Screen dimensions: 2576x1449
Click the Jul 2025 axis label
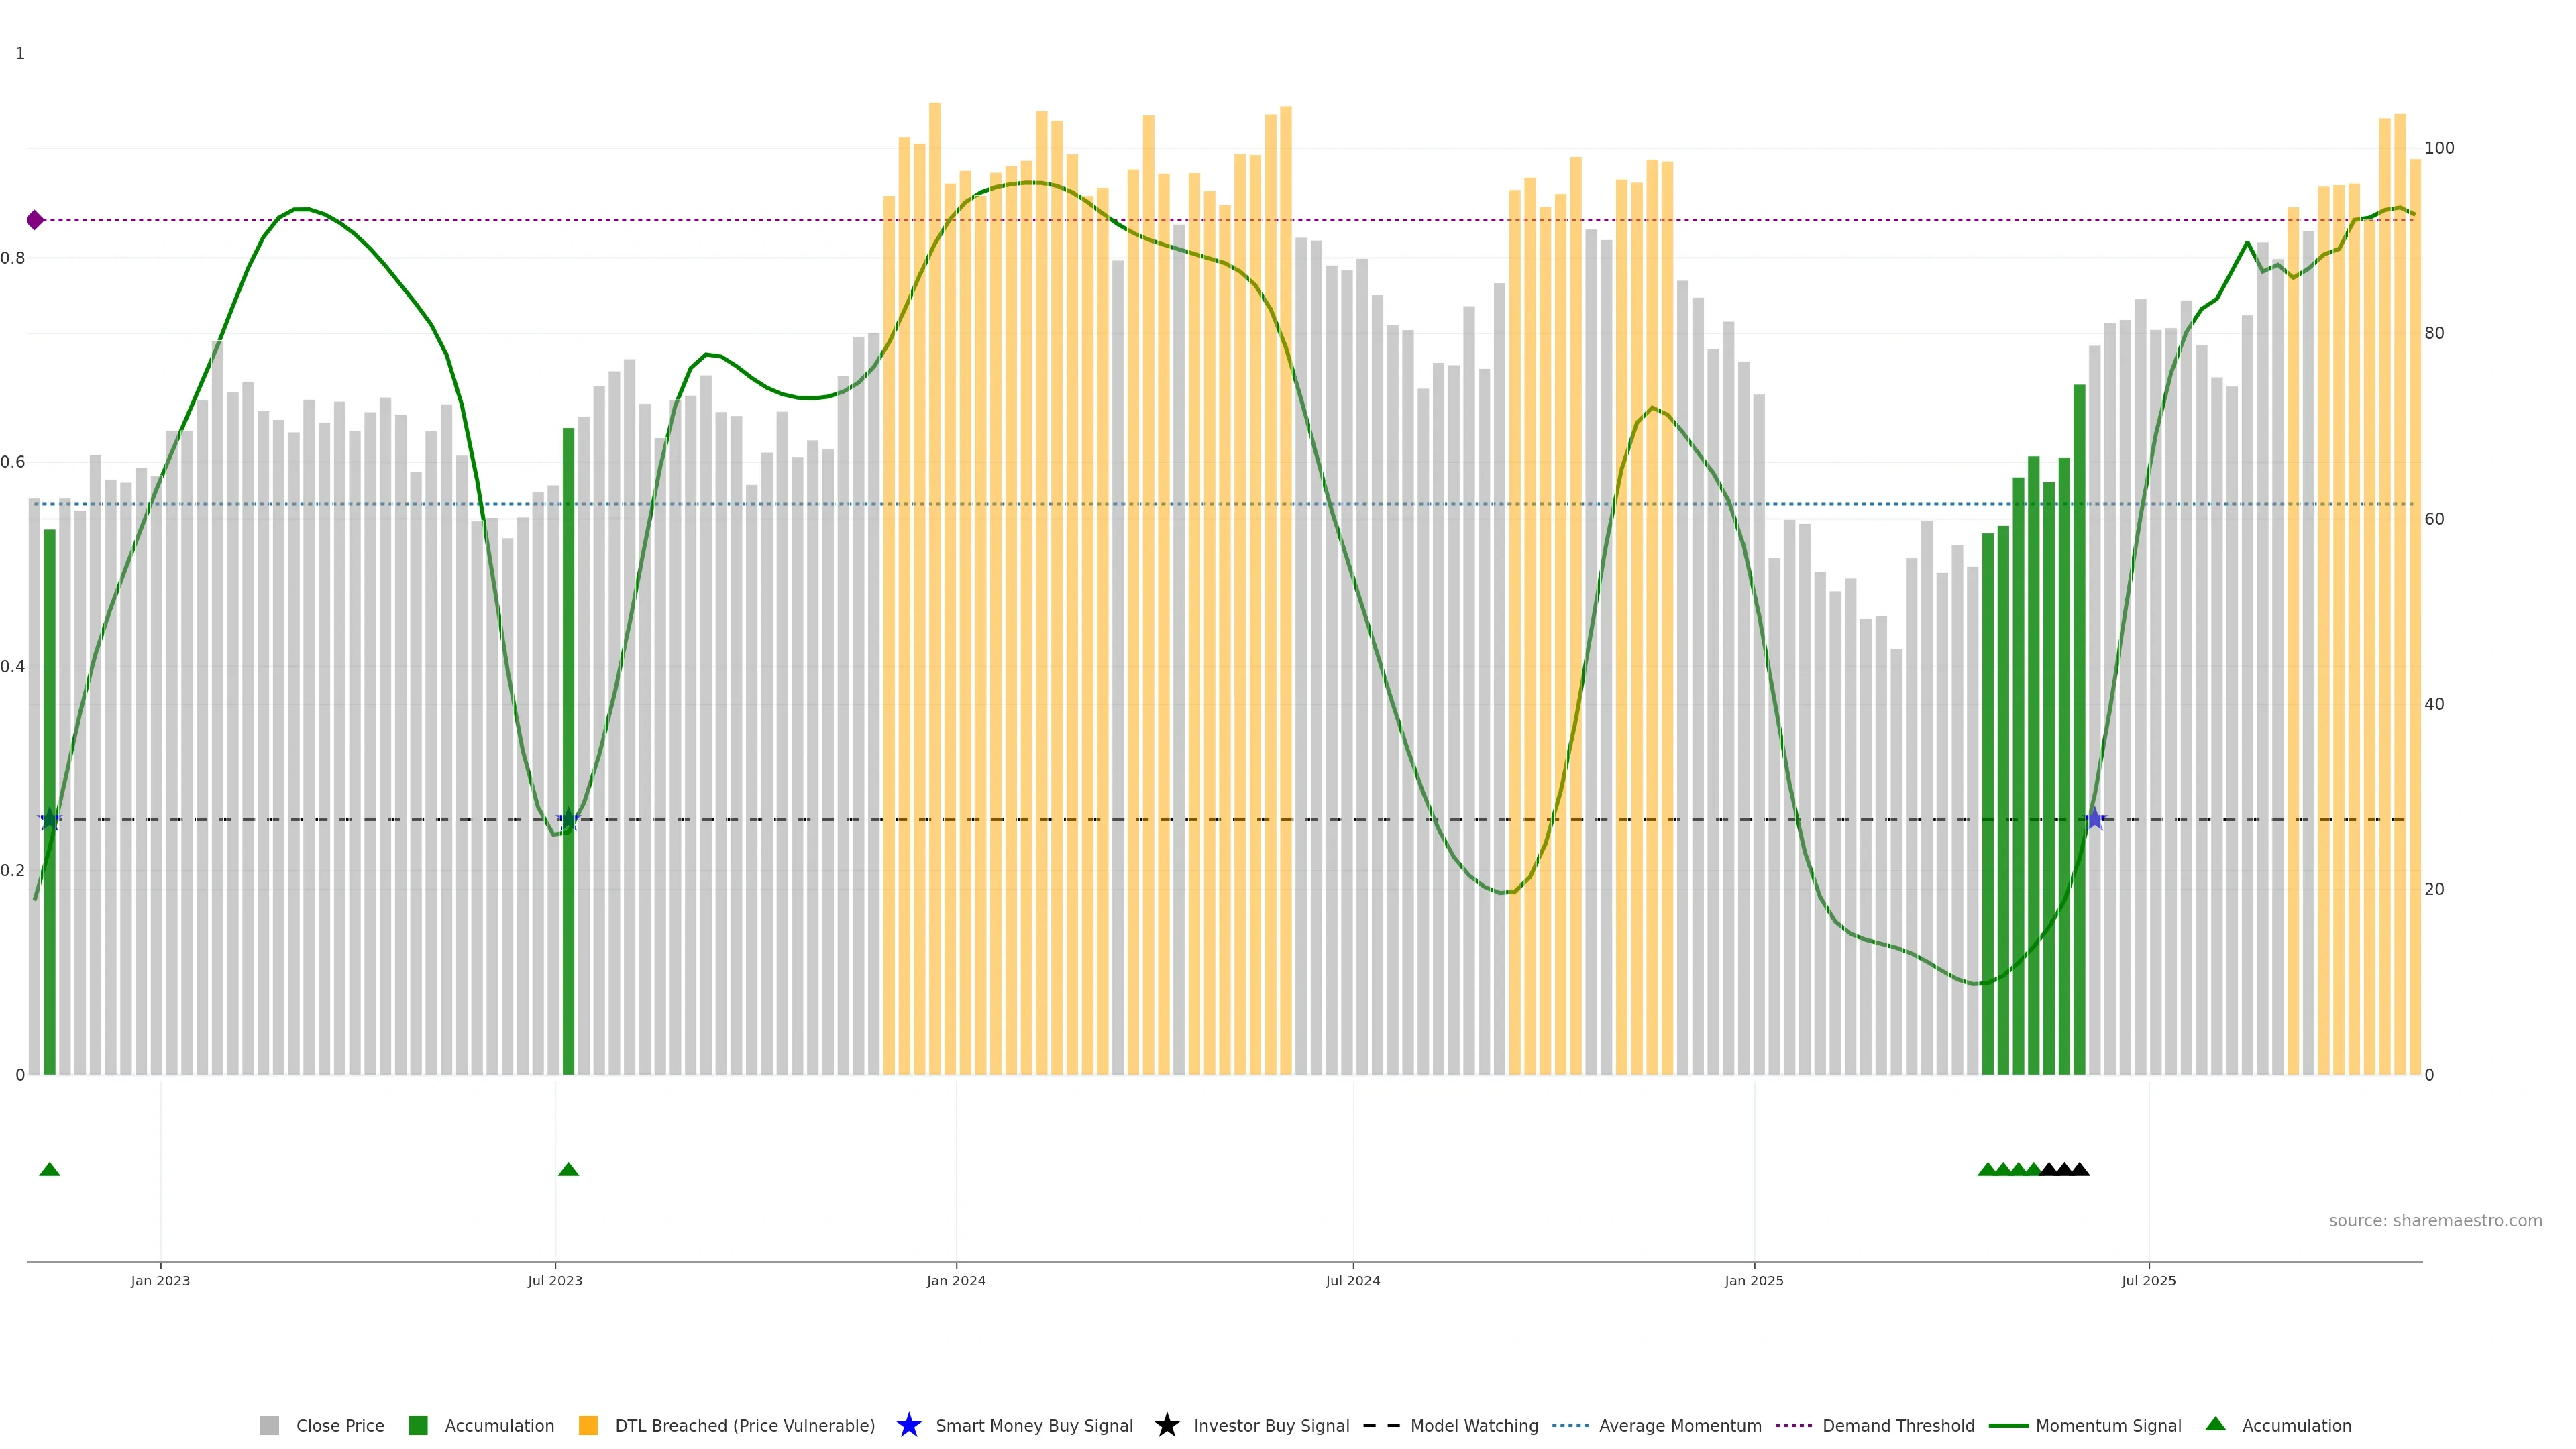coord(2148,1280)
